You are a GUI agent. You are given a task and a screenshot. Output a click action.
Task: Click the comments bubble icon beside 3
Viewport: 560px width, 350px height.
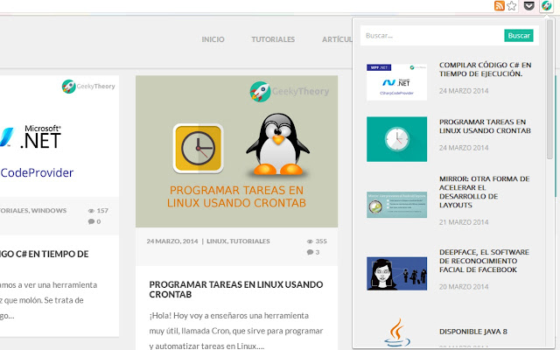(x=310, y=253)
